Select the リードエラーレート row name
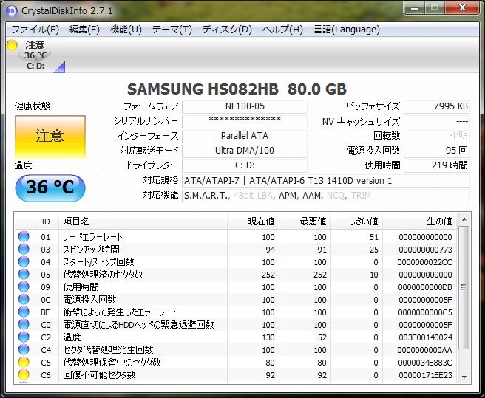Image resolution: width=485 pixels, height=398 pixels. click(x=93, y=237)
